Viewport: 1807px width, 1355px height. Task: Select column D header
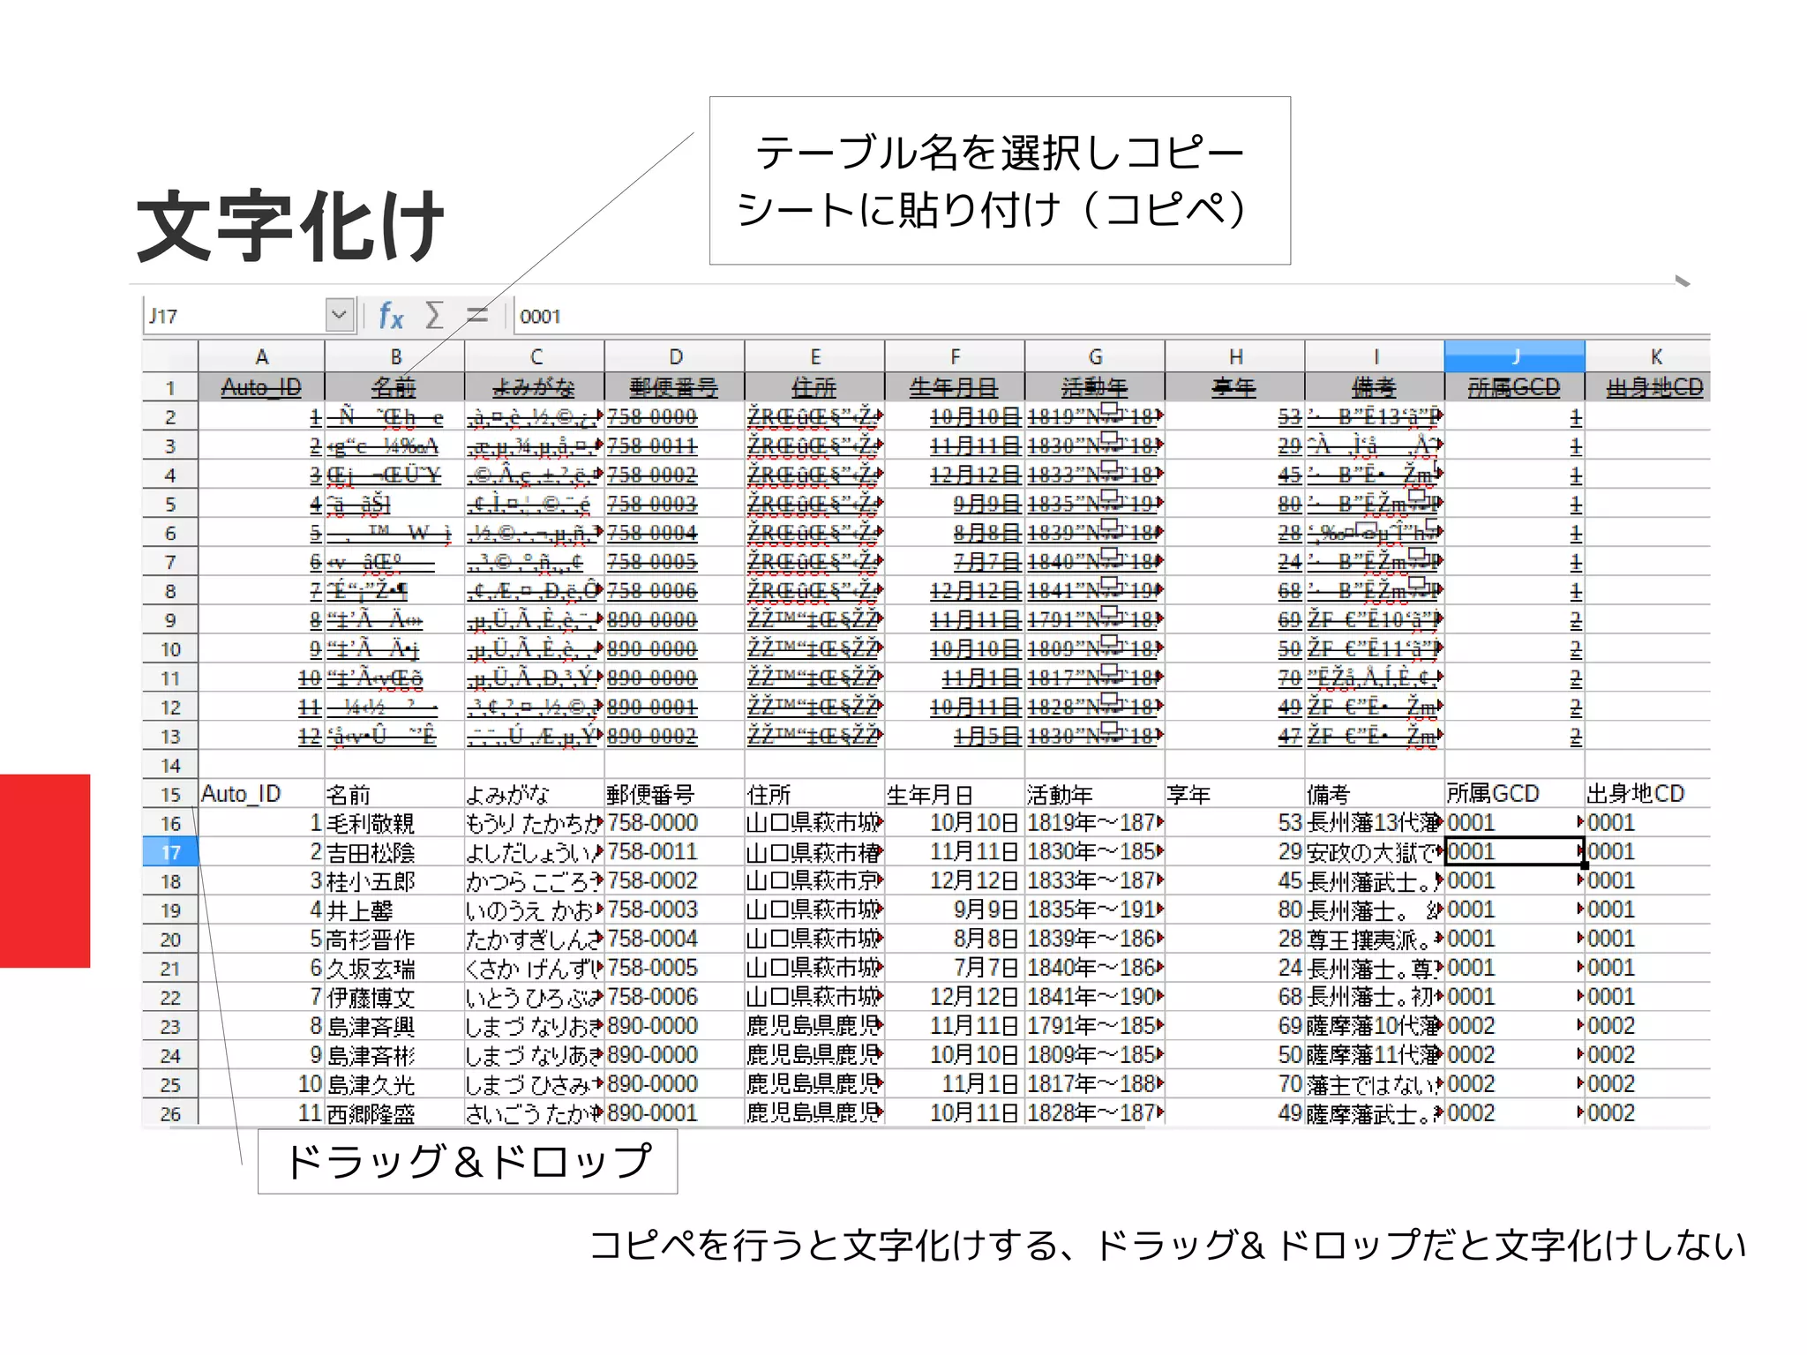tap(675, 356)
